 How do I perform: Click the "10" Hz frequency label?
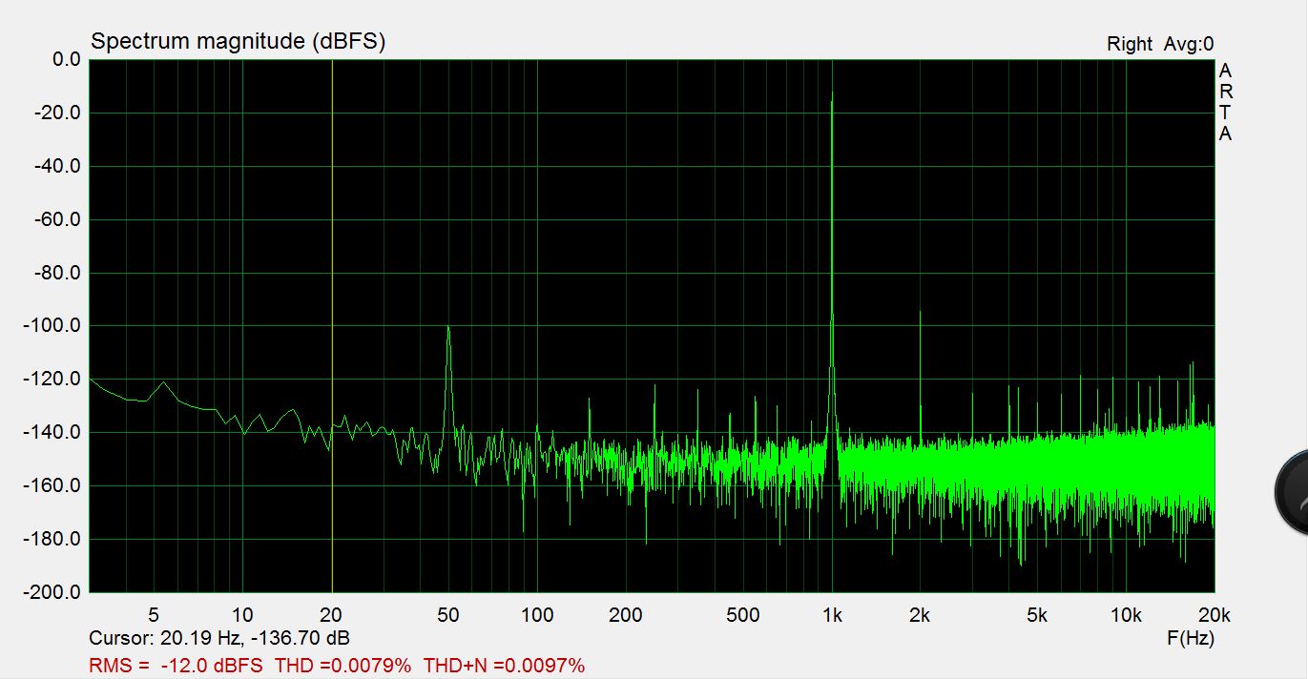[x=242, y=615]
